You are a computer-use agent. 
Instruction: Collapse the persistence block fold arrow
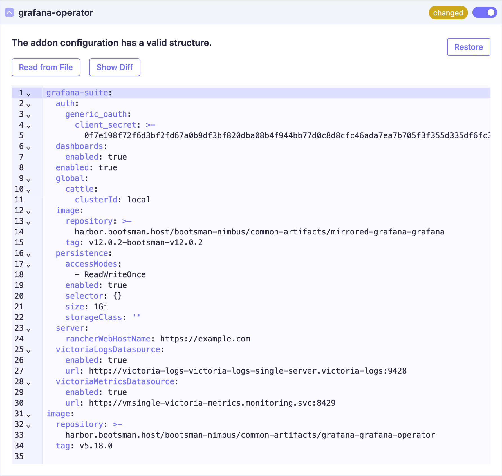(28, 255)
